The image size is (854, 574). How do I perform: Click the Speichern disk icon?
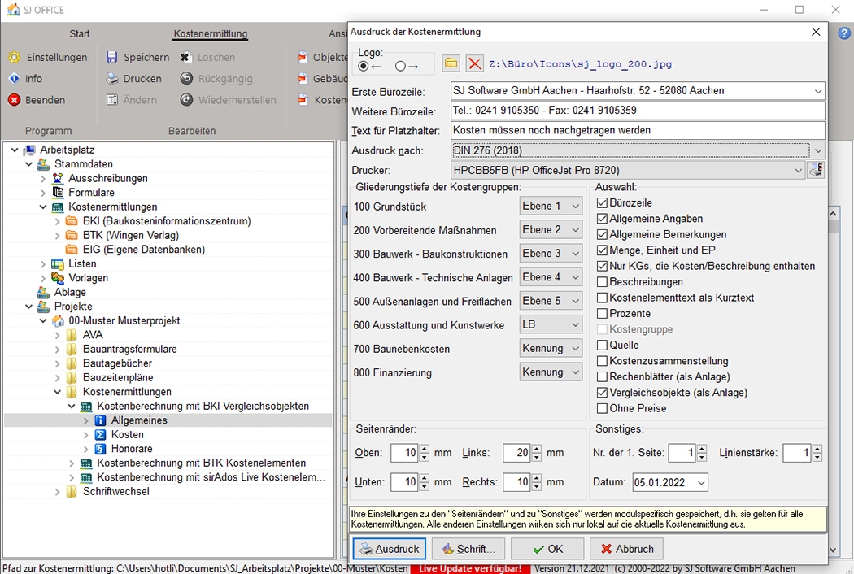111,57
